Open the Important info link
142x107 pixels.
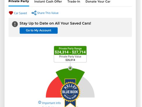coord(51,103)
